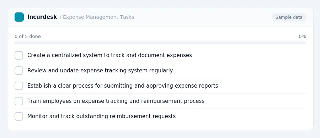Check 'Create a centralized system' task checkbox

pyautogui.click(x=19, y=55)
